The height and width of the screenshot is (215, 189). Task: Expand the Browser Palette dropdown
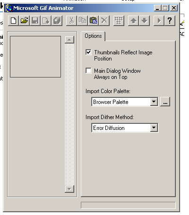pyautogui.click(x=154, y=102)
